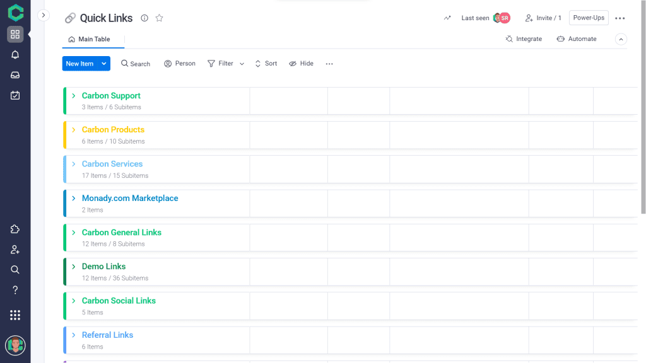Open toolbar more options ellipsis

click(329, 64)
